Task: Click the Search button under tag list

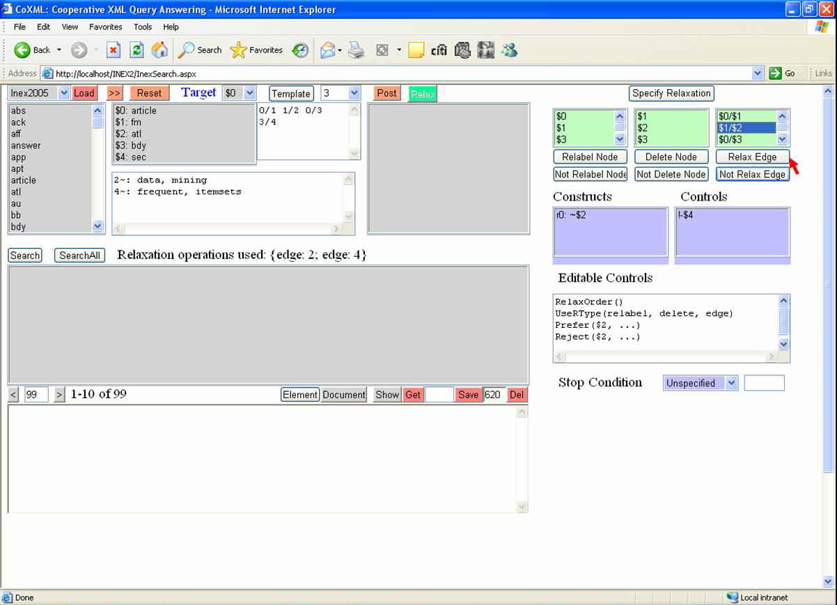Action: (24, 256)
